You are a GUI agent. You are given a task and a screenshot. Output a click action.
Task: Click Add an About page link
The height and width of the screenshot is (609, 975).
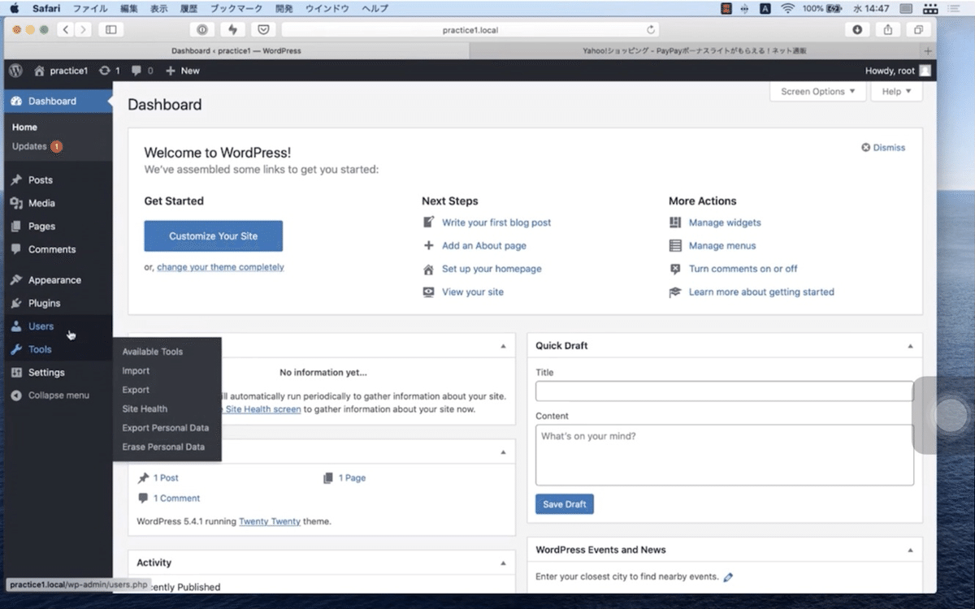pos(484,245)
